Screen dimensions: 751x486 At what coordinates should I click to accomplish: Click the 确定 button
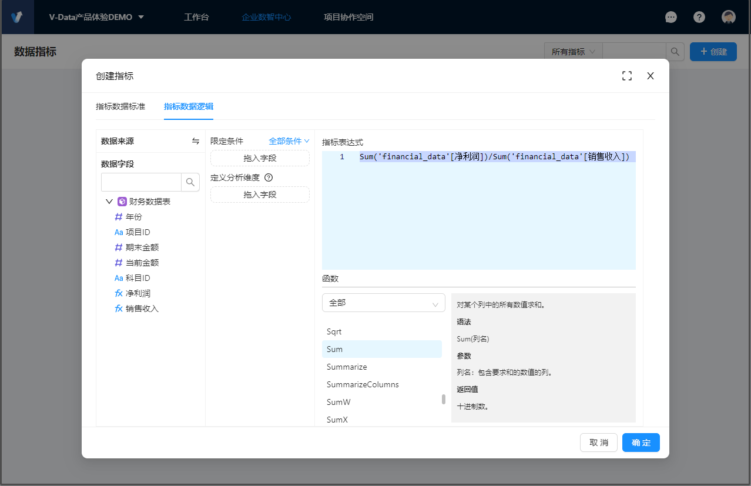tap(641, 443)
